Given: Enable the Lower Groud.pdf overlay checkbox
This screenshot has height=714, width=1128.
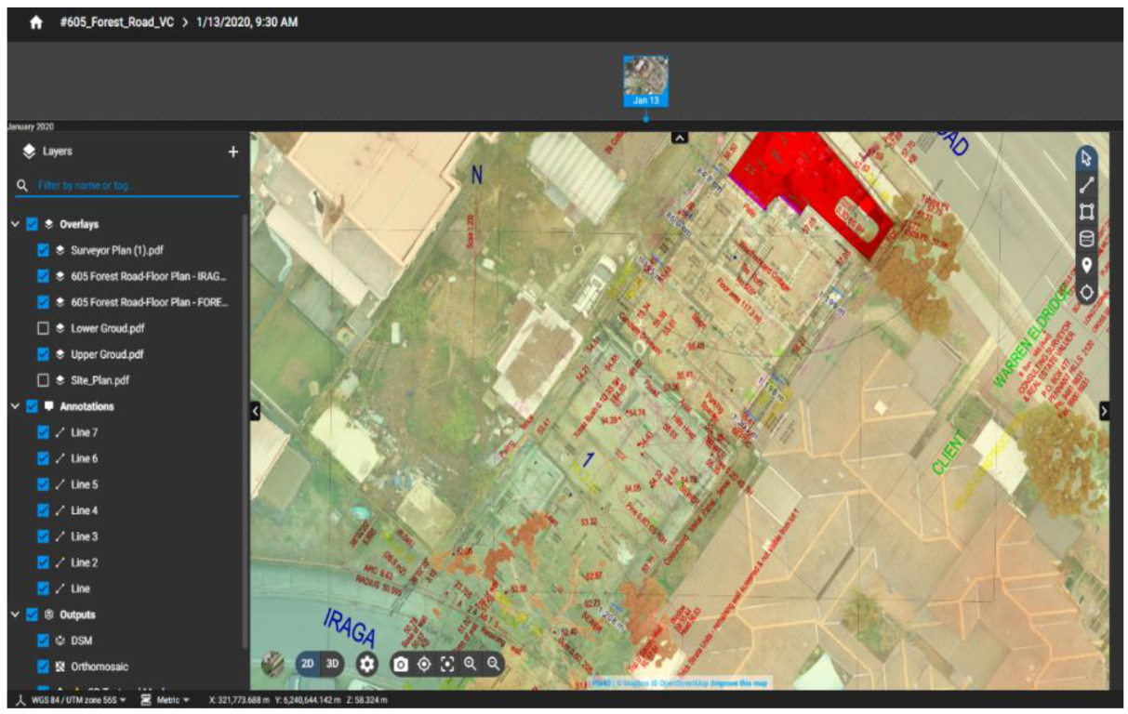Looking at the screenshot, I should click(43, 328).
